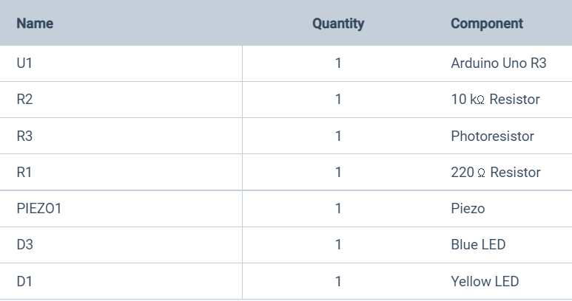This screenshot has width=572, height=301.
Task: Click the quantity value for D1
Action: pos(338,281)
